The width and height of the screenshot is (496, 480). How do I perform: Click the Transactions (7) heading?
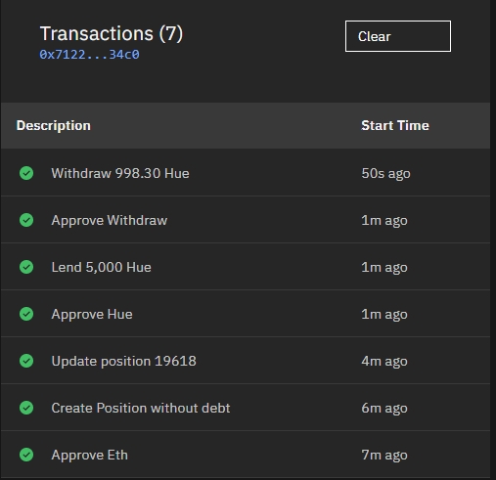(112, 34)
